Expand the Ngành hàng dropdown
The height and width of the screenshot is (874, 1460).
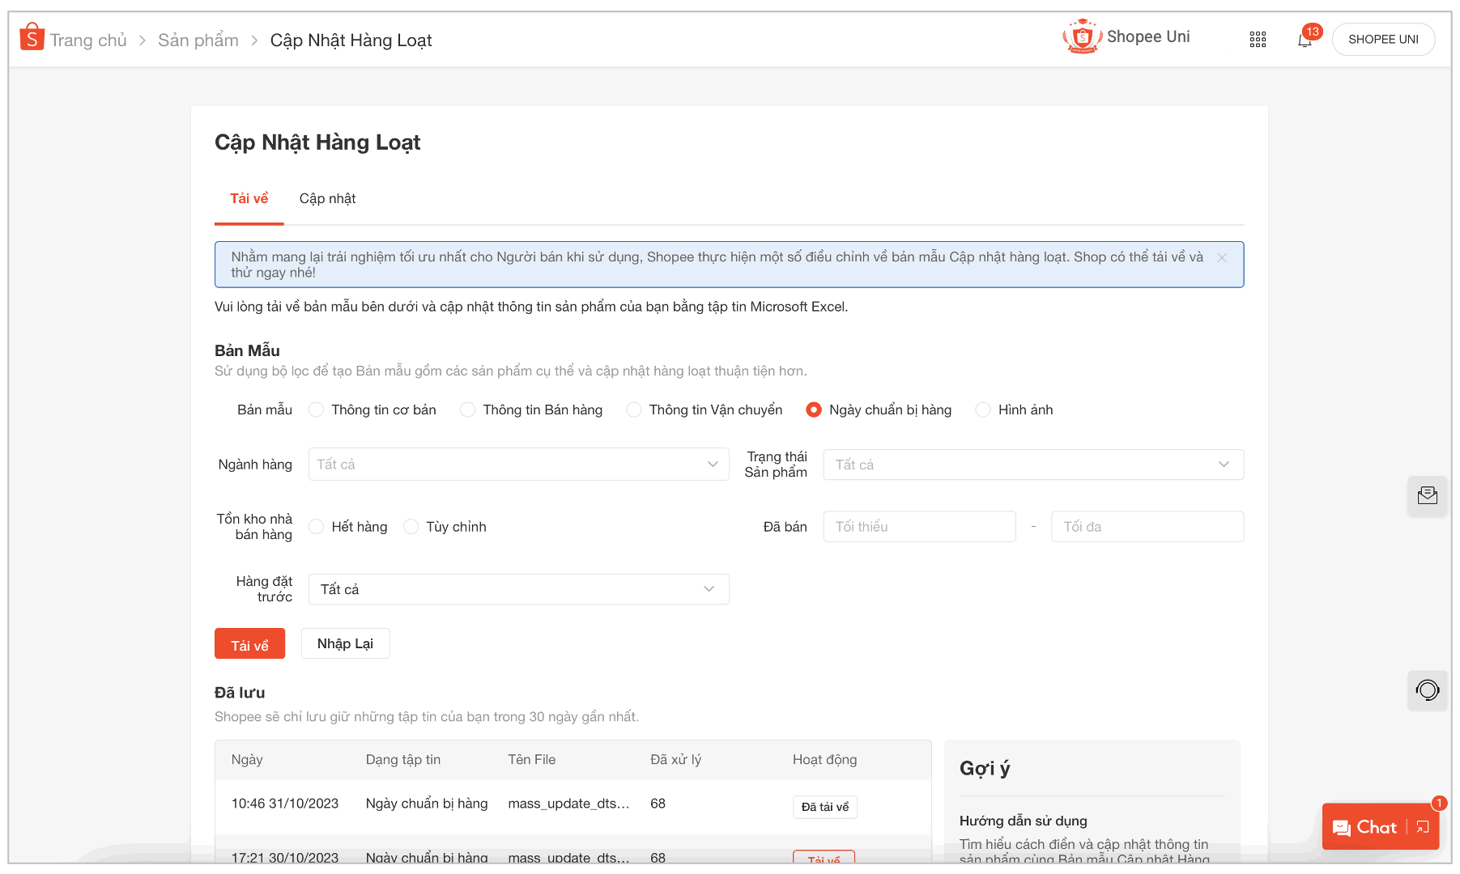(518, 465)
